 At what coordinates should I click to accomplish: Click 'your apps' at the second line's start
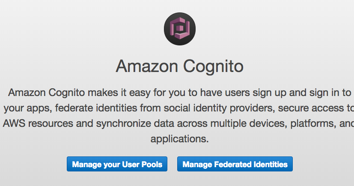[28, 108]
